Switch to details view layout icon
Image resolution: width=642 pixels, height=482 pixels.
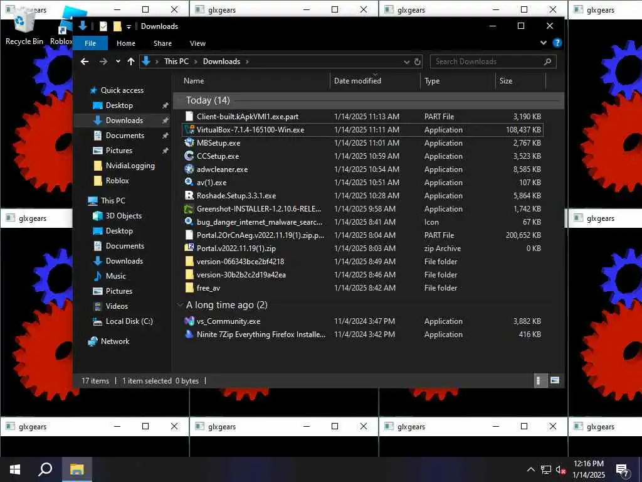click(x=540, y=380)
